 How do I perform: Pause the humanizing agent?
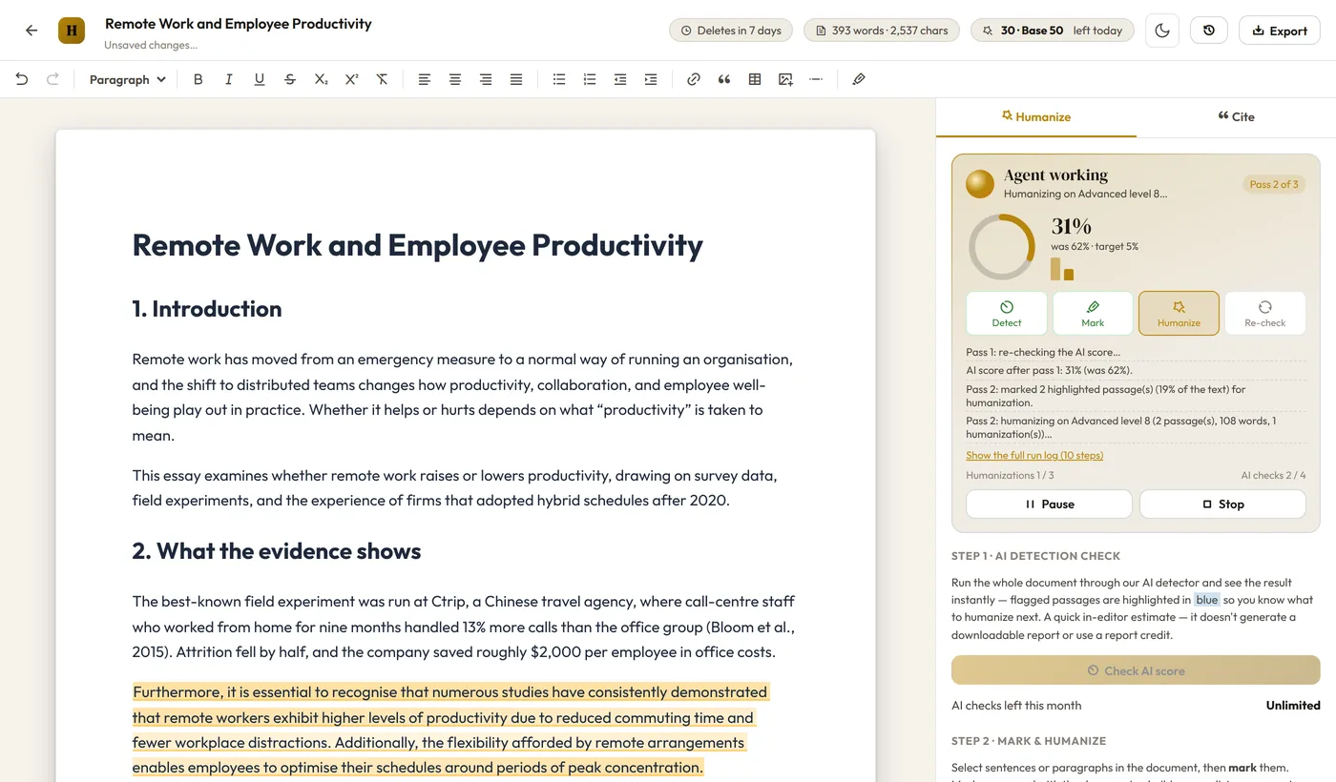pyautogui.click(x=1050, y=504)
